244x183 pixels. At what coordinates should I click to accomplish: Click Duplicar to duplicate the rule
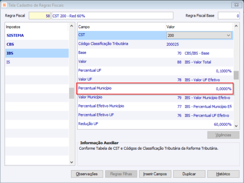point(189,174)
